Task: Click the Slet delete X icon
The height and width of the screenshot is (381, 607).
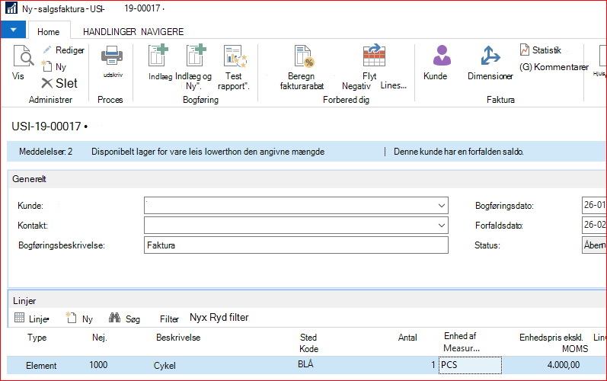Action: [x=47, y=83]
